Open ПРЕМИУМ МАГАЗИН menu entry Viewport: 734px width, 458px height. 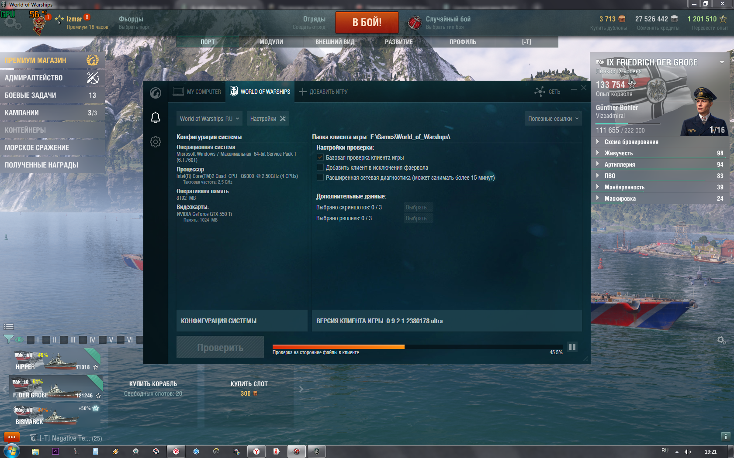(x=52, y=60)
